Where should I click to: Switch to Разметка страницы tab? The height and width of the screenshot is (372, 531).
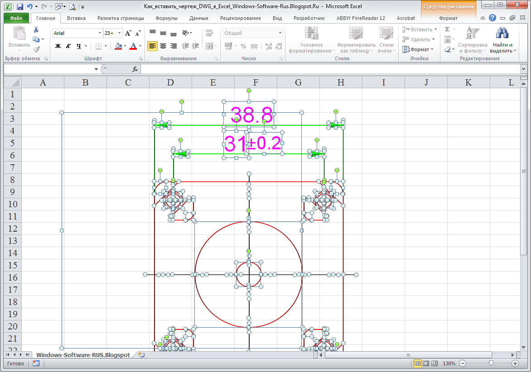[121, 18]
